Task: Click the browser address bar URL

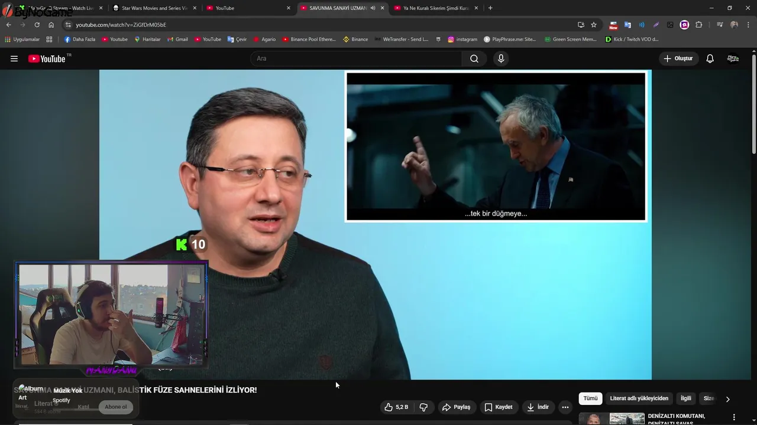Action: [x=121, y=25]
